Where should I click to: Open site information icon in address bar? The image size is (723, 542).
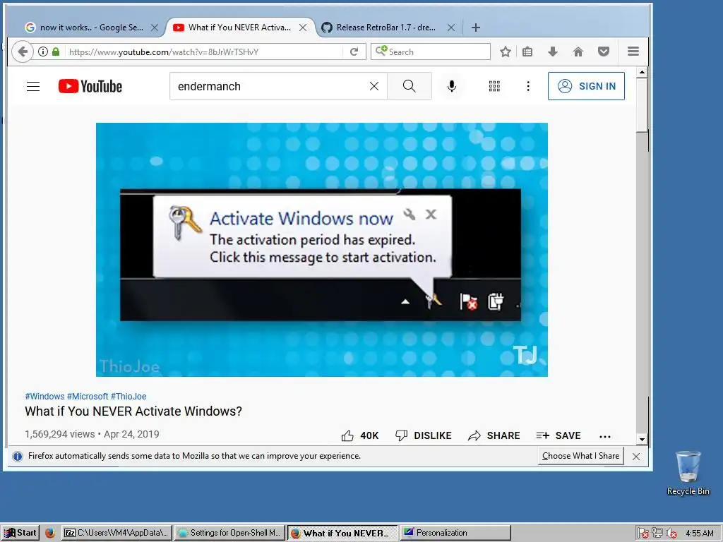(43, 52)
